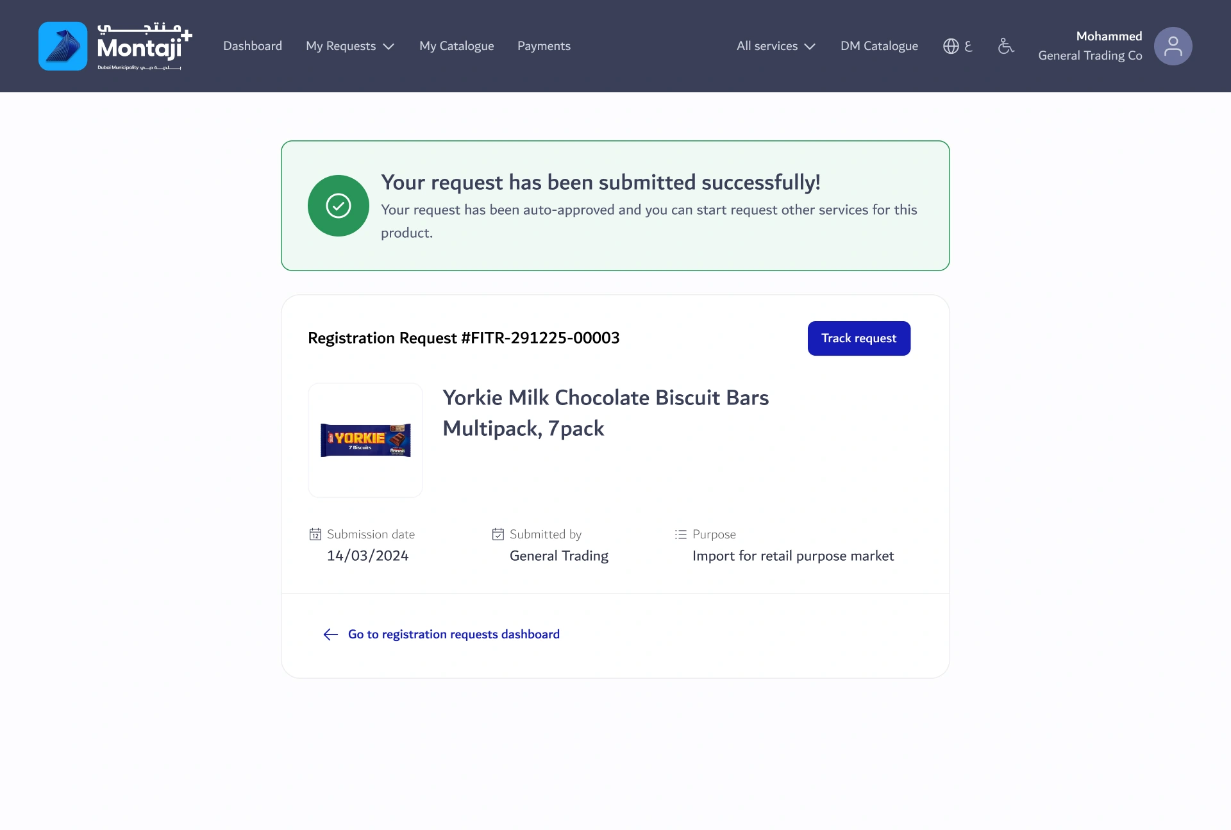
Task: Click the chevron next to My Requests
Action: tap(389, 47)
